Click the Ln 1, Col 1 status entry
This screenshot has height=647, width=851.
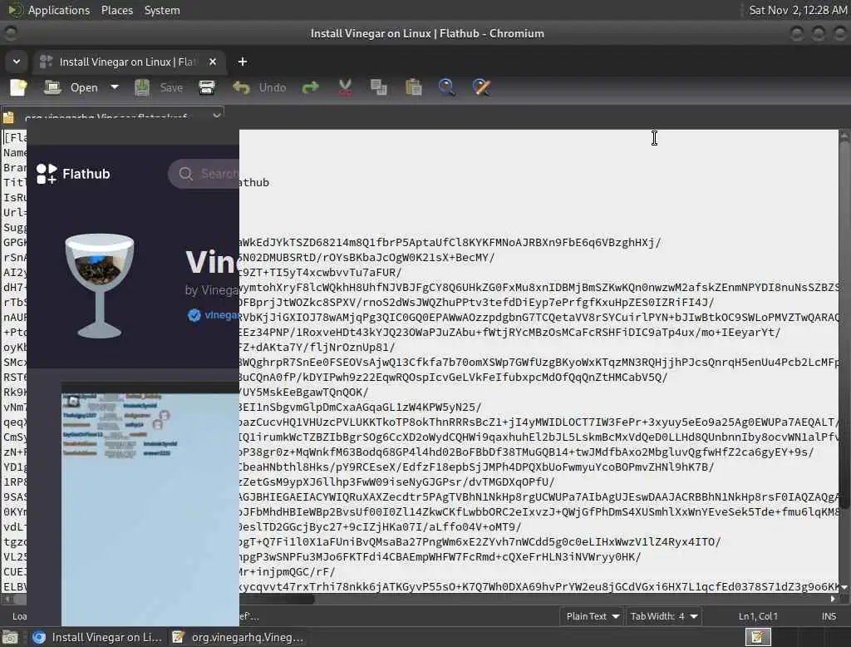pos(758,616)
